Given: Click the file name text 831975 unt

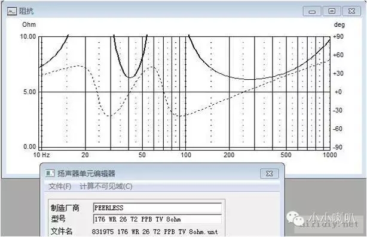Looking at the screenshot, I should pyautogui.click(x=155, y=232).
